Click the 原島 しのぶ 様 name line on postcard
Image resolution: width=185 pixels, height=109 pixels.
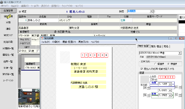click(88, 87)
